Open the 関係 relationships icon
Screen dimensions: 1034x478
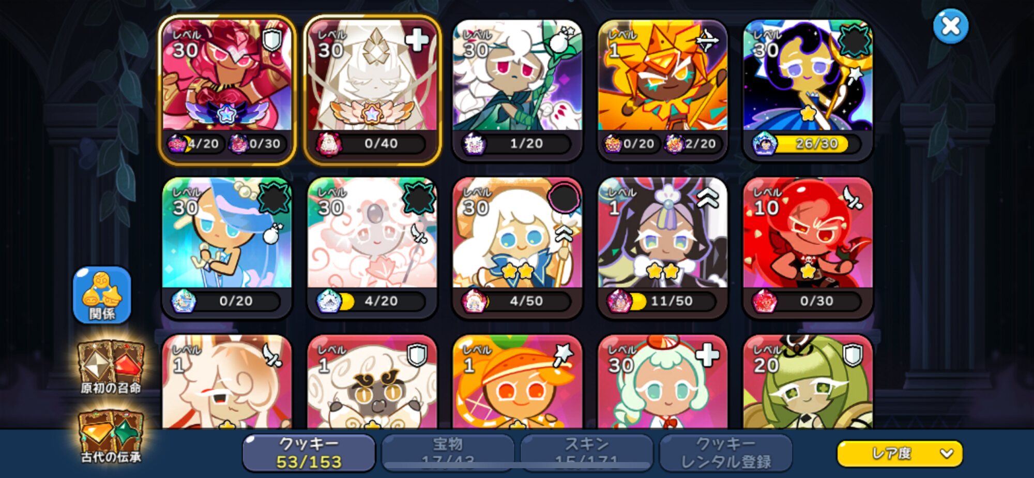[102, 295]
